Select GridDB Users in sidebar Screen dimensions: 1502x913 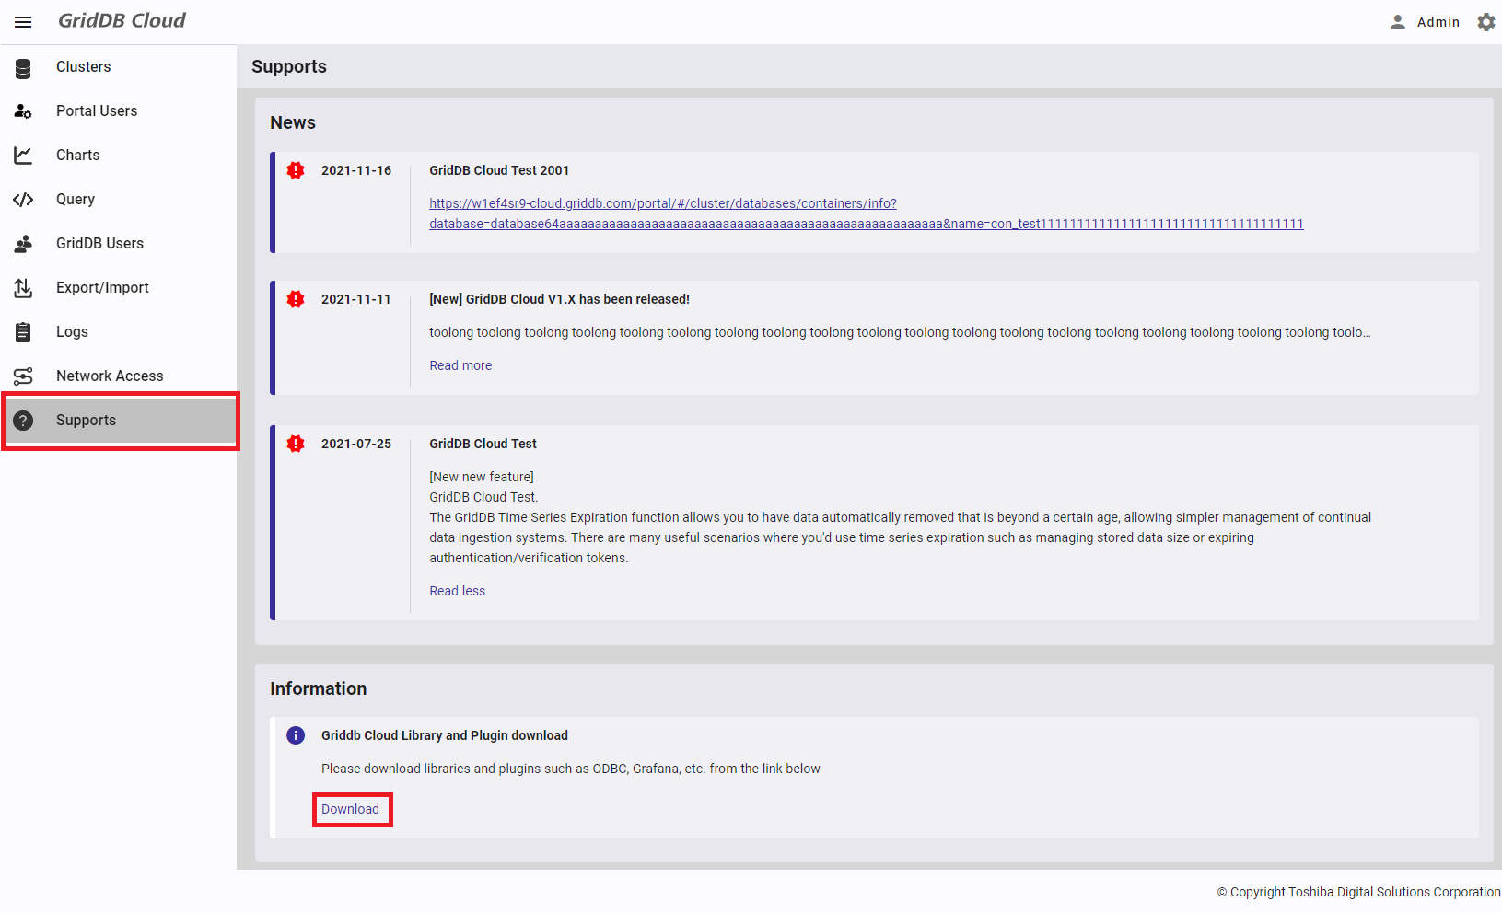click(118, 244)
